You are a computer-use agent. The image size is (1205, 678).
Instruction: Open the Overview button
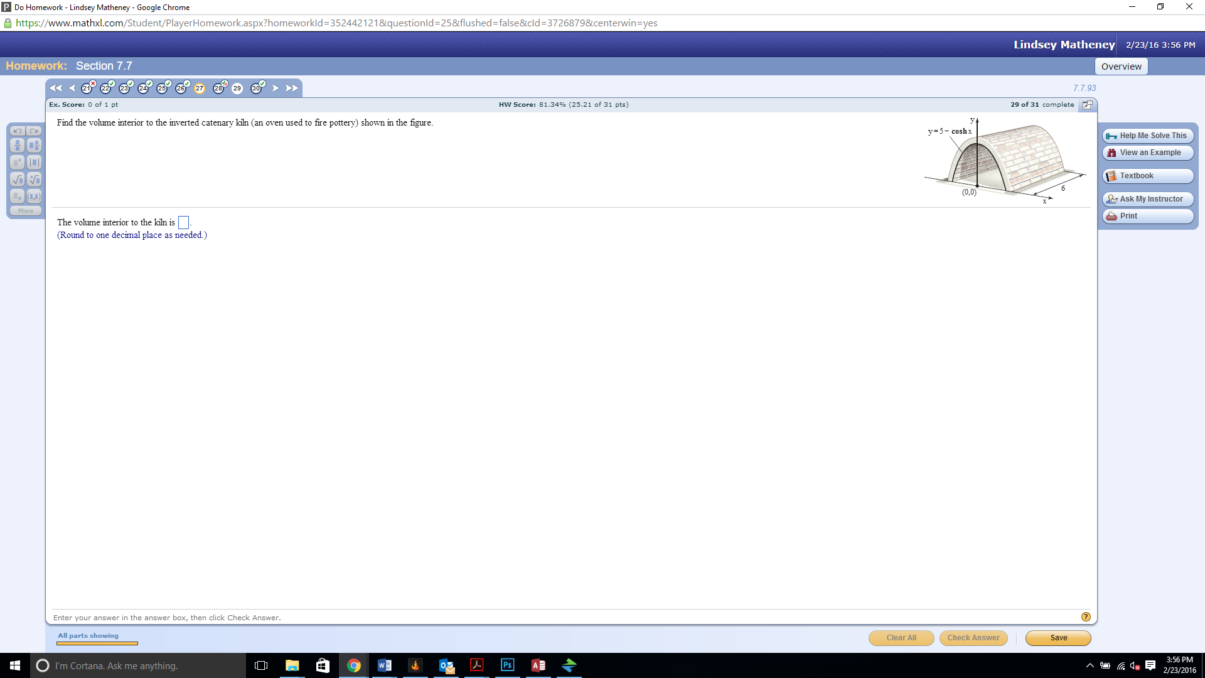pos(1121,67)
